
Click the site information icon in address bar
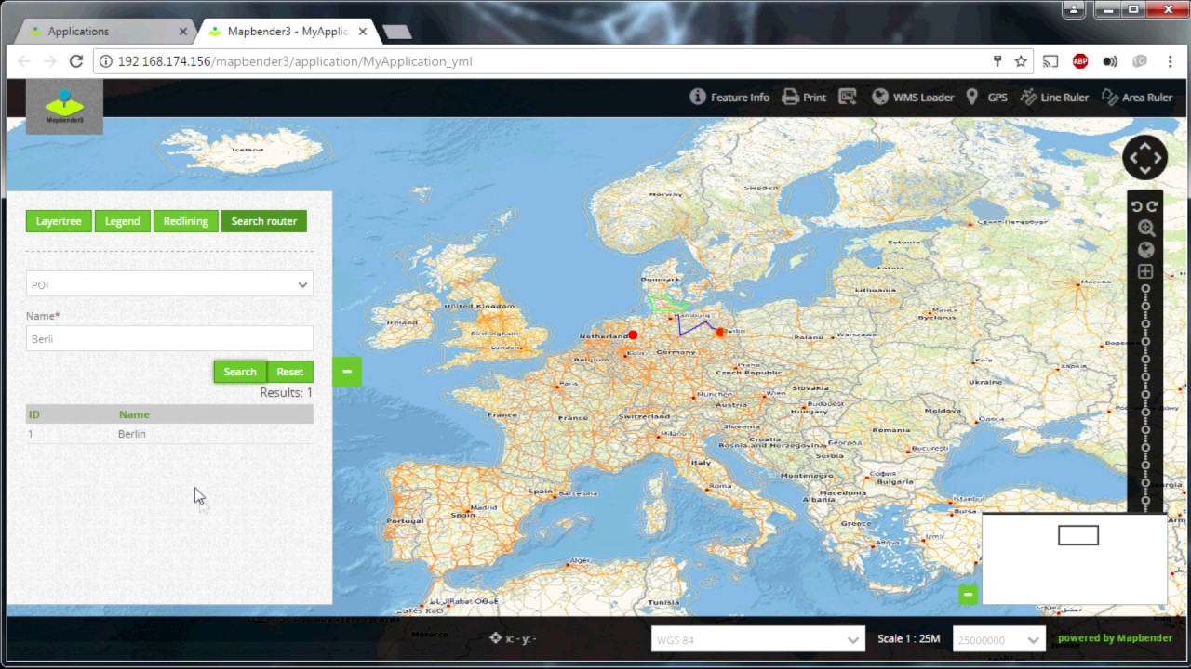pos(105,61)
